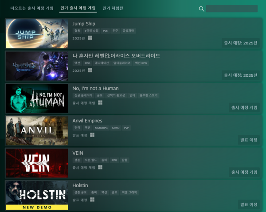Open the Anvil Empires title link
The width and height of the screenshot is (266, 212).
[87, 121]
